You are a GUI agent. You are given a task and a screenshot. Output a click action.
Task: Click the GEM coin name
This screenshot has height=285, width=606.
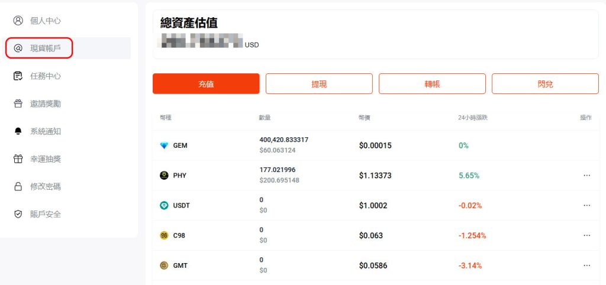(x=180, y=145)
